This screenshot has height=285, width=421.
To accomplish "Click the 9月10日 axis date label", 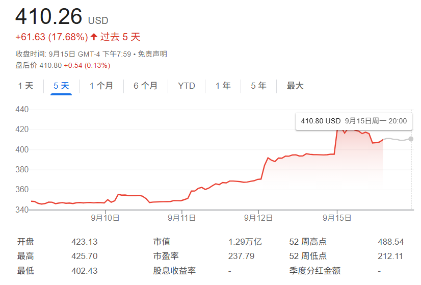I will pyautogui.click(x=105, y=218).
